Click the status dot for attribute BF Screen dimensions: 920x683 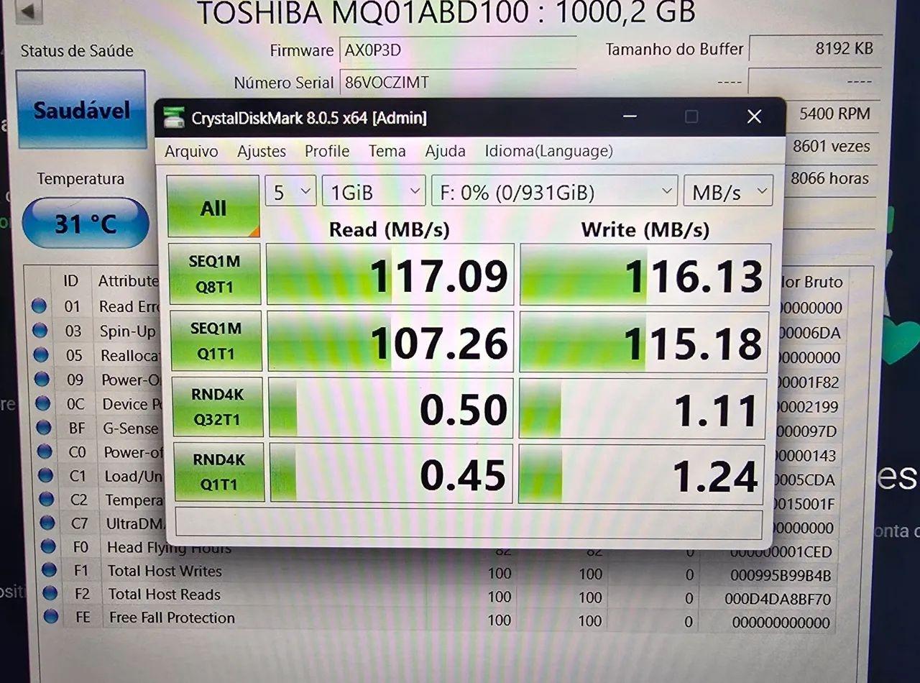pos(44,428)
